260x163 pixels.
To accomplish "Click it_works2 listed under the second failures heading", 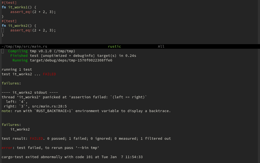I will 20,129.
